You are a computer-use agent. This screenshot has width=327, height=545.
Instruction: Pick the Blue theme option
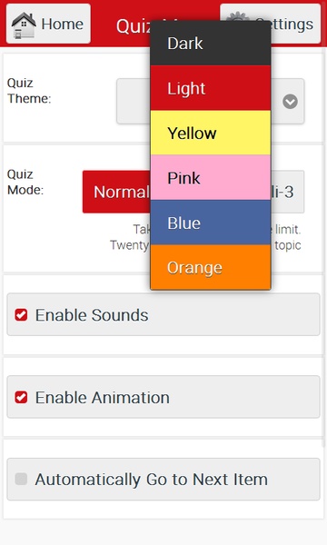210,223
